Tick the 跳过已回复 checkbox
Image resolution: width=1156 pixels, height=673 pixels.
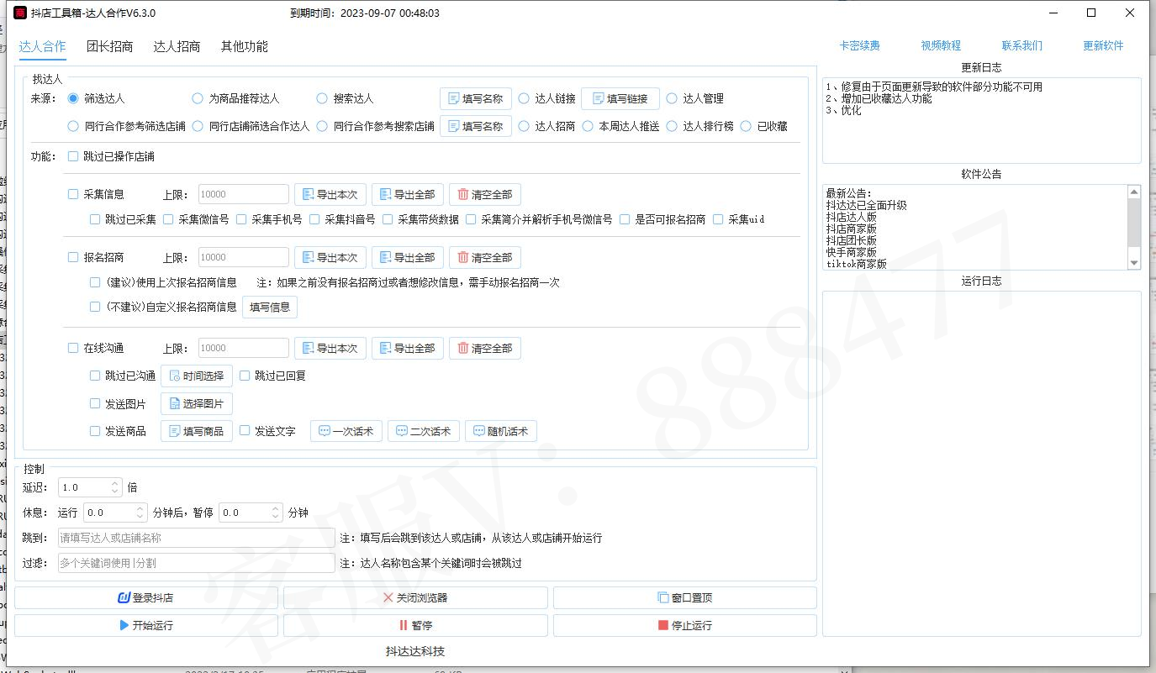pyautogui.click(x=245, y=376)
